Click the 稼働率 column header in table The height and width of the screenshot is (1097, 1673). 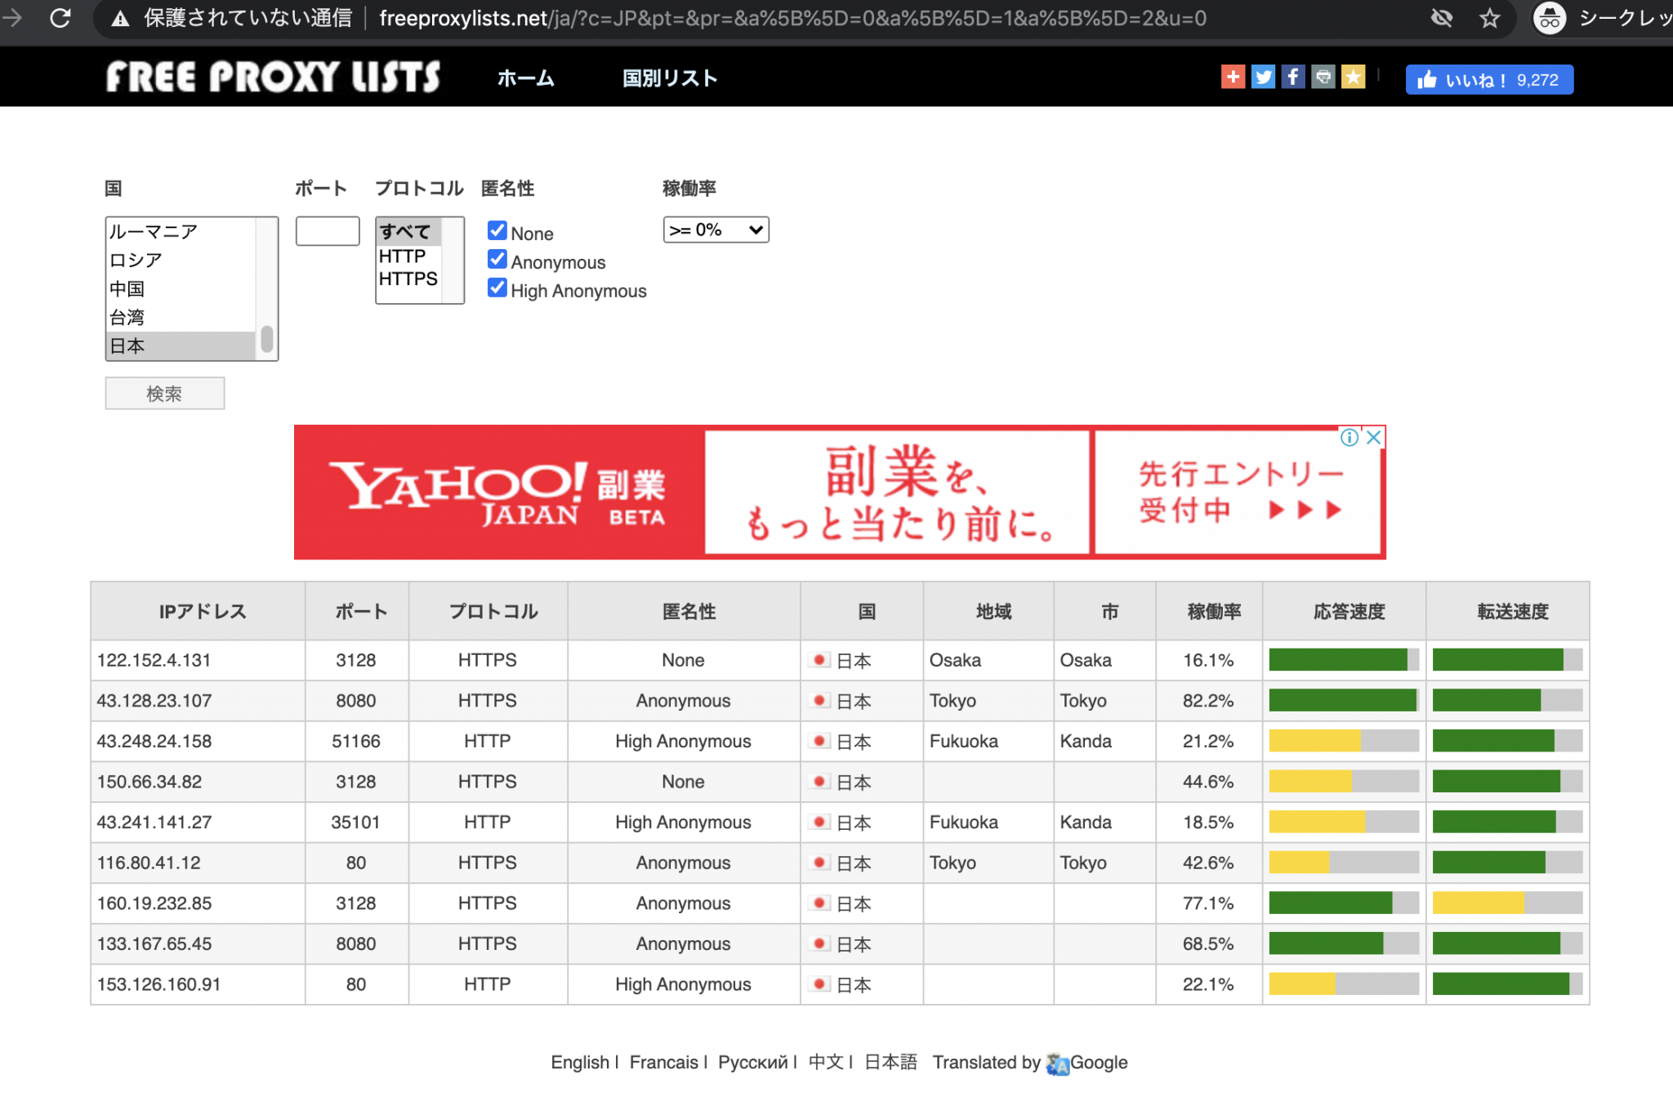click(x=1209, y=611)
